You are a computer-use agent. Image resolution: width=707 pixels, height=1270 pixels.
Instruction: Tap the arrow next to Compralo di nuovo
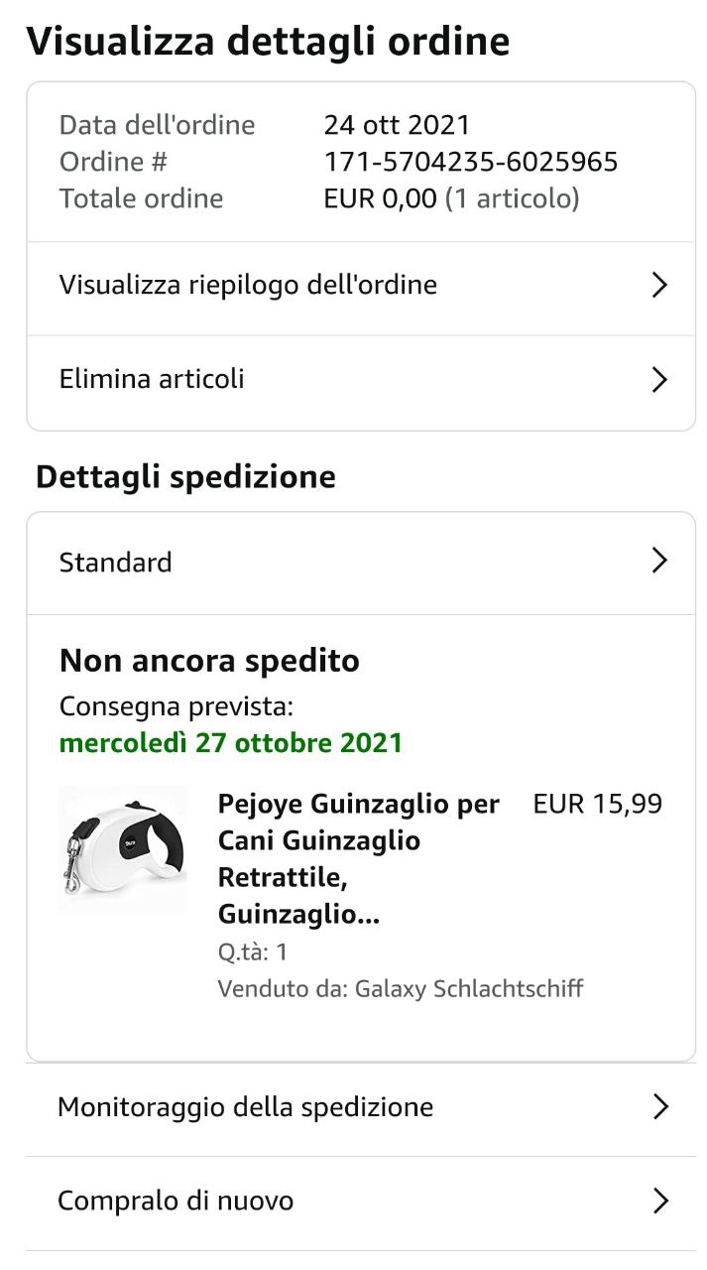point(660,1202)
